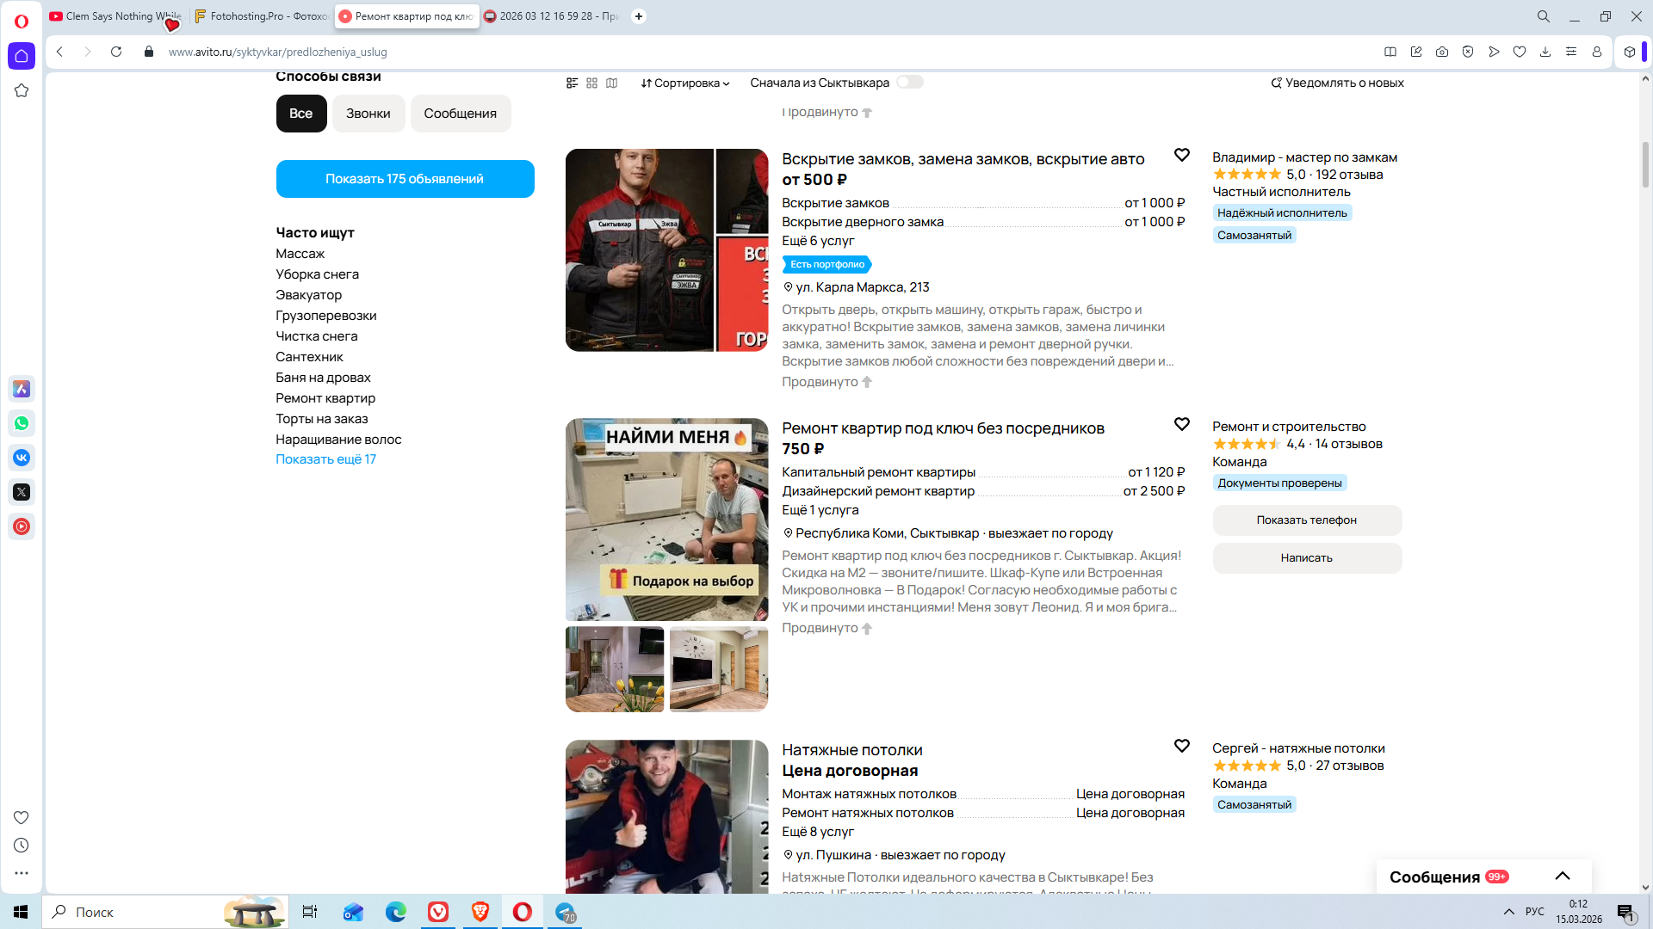Expand 'Показать ещё 17' frequent searches
Viewport: 1653px width, 929px height.
[x=325, y=459]
